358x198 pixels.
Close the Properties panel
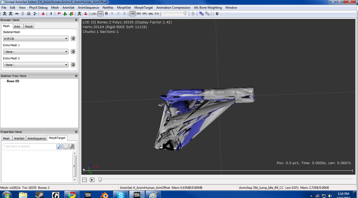pyautogui.click(x=76, y=132)
